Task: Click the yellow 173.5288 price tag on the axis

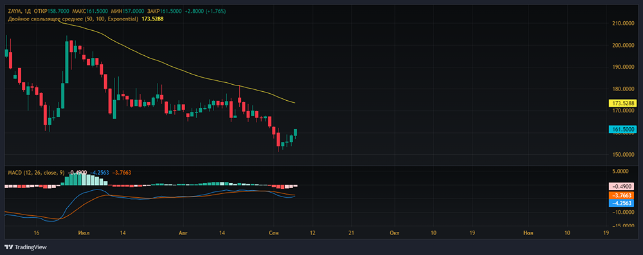Action: [x=622, y=103]
